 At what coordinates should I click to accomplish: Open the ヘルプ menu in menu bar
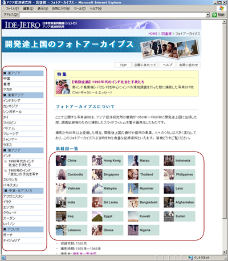click(96, 9)
